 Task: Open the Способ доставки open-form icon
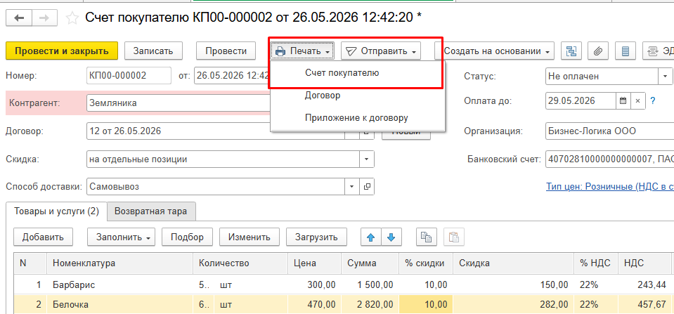[367, 187]
